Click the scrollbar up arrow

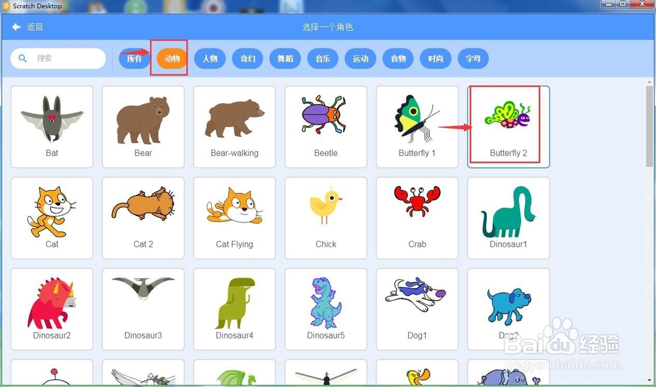[x=649, y=82]
